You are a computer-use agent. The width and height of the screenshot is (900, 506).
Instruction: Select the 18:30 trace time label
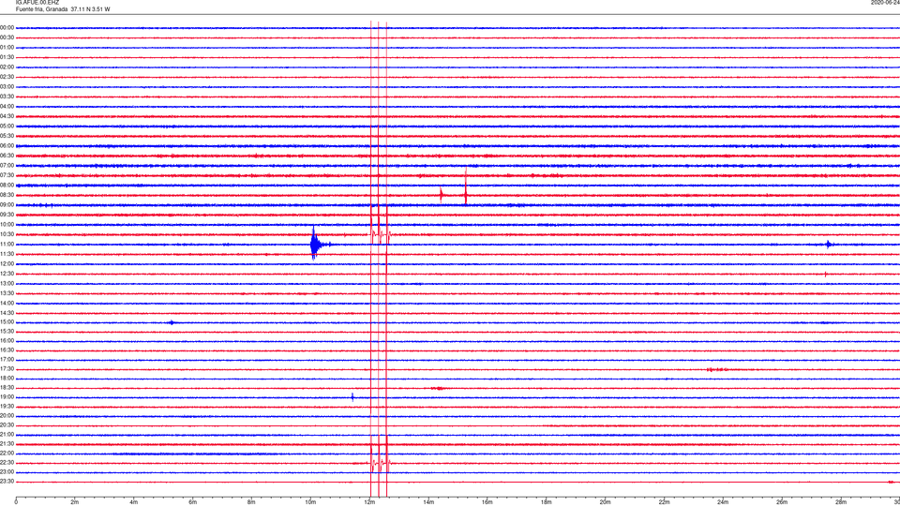tap(7, 388)
